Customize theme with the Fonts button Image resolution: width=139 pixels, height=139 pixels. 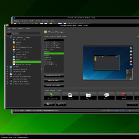[x=124, y=96]
